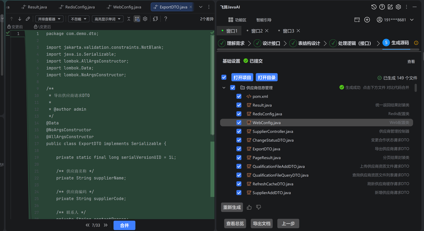424x231 pixels.
Task: Open JavaAI panel vertical dots menu
Action: [x=406, y=7]
